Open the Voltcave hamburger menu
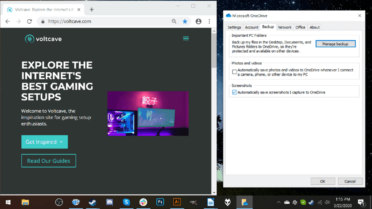Image resolution: width=372 pixels, height=209 pixels. click(x=186, y=38)
